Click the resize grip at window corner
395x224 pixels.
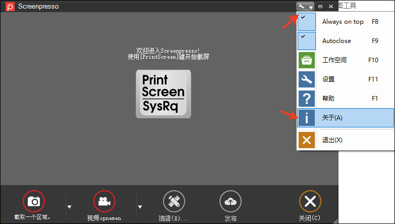click(335, 221)
